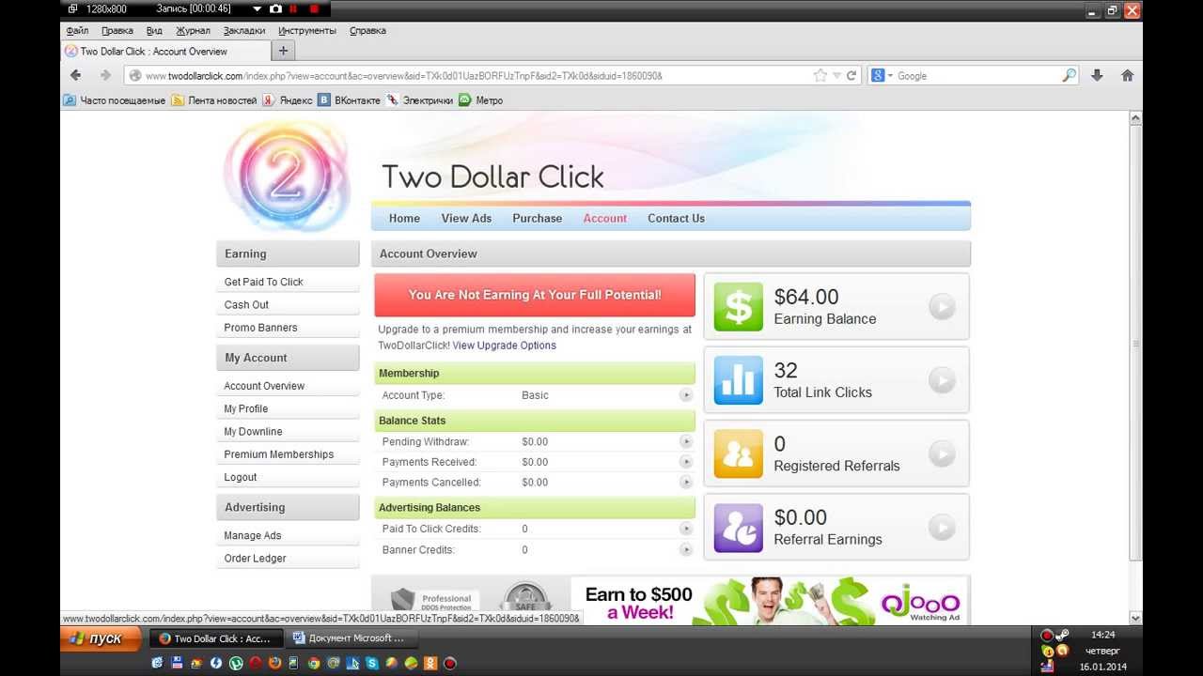Open the Журнал menu
This screenshot has width=1203, height=676.
(x=193, y=30)
